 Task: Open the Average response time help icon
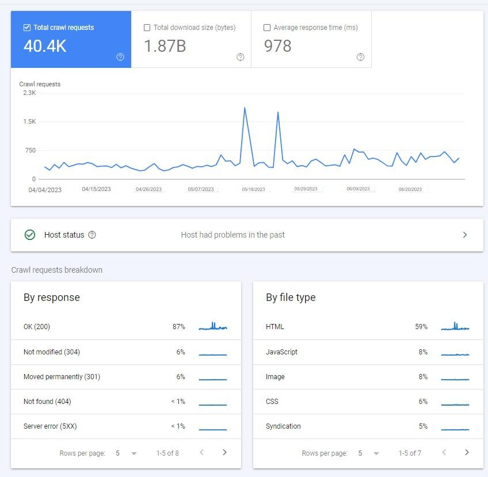pyautogui.click(x=360, y=57)
